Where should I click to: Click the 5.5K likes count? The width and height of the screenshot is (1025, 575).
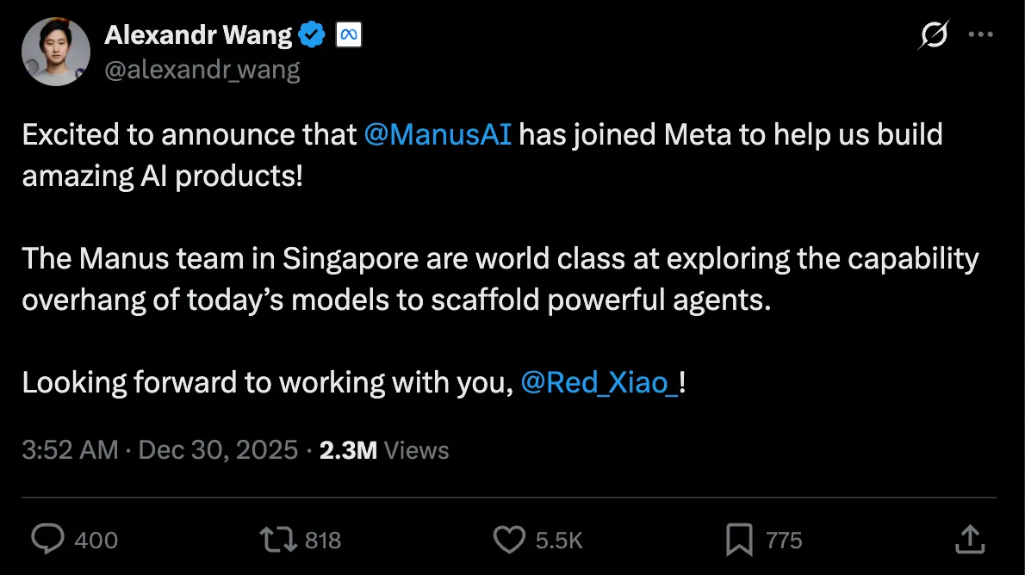pyautogui.click(x=559, y=541)
